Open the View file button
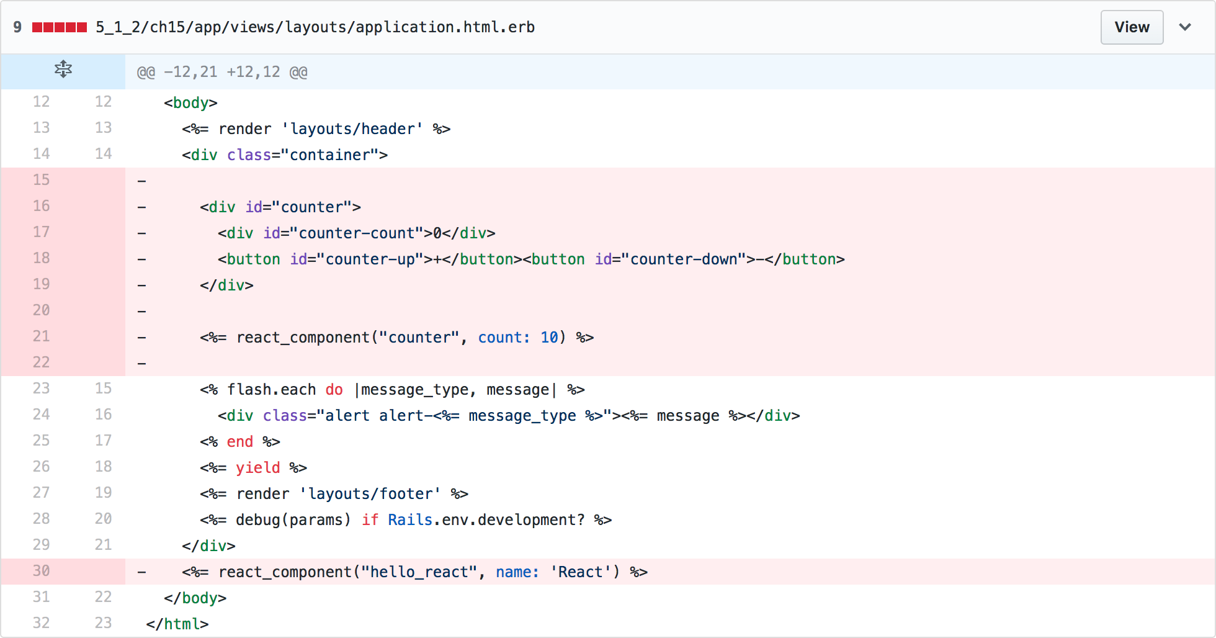This screenshot has height=638, width=1216. pyautogui.click(x=1132, y=27)
